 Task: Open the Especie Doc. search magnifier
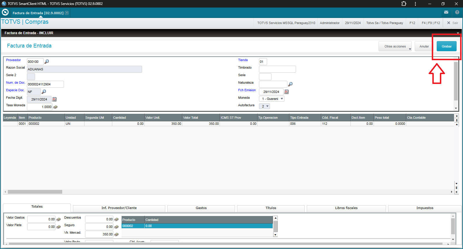44,91
